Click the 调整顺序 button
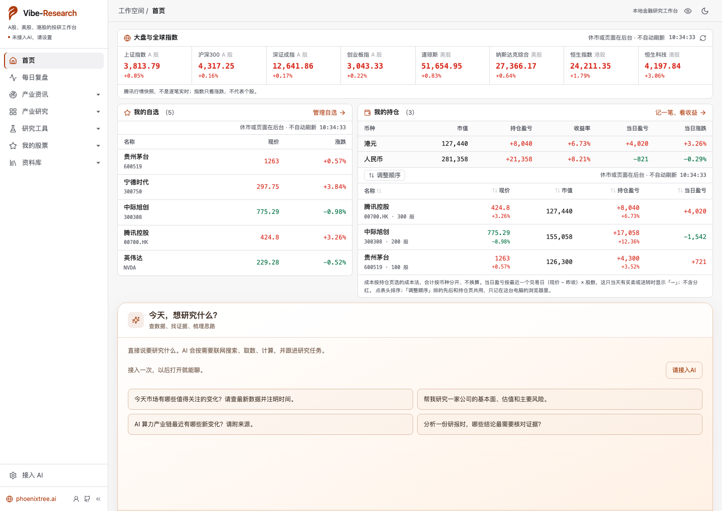Viewport: 722px width, 511px height. [385, 175]
